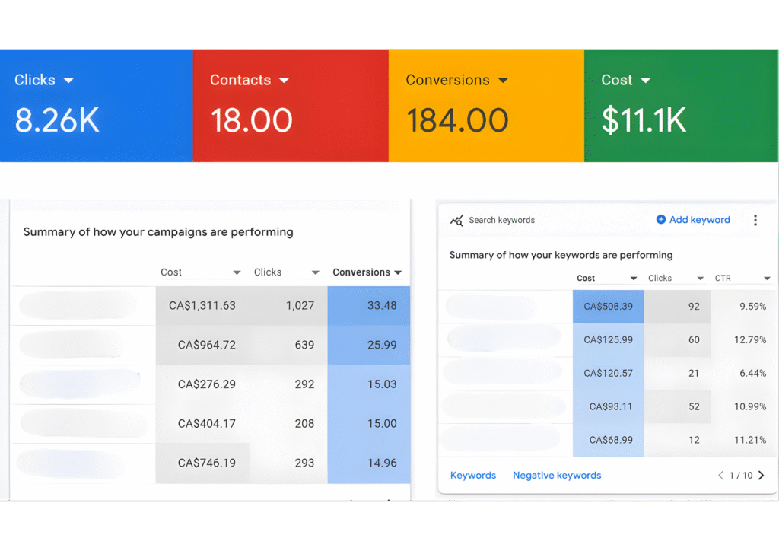The image size is (779, 551).
Task: Go to next keywords page arrow
Action: (762, 476)
